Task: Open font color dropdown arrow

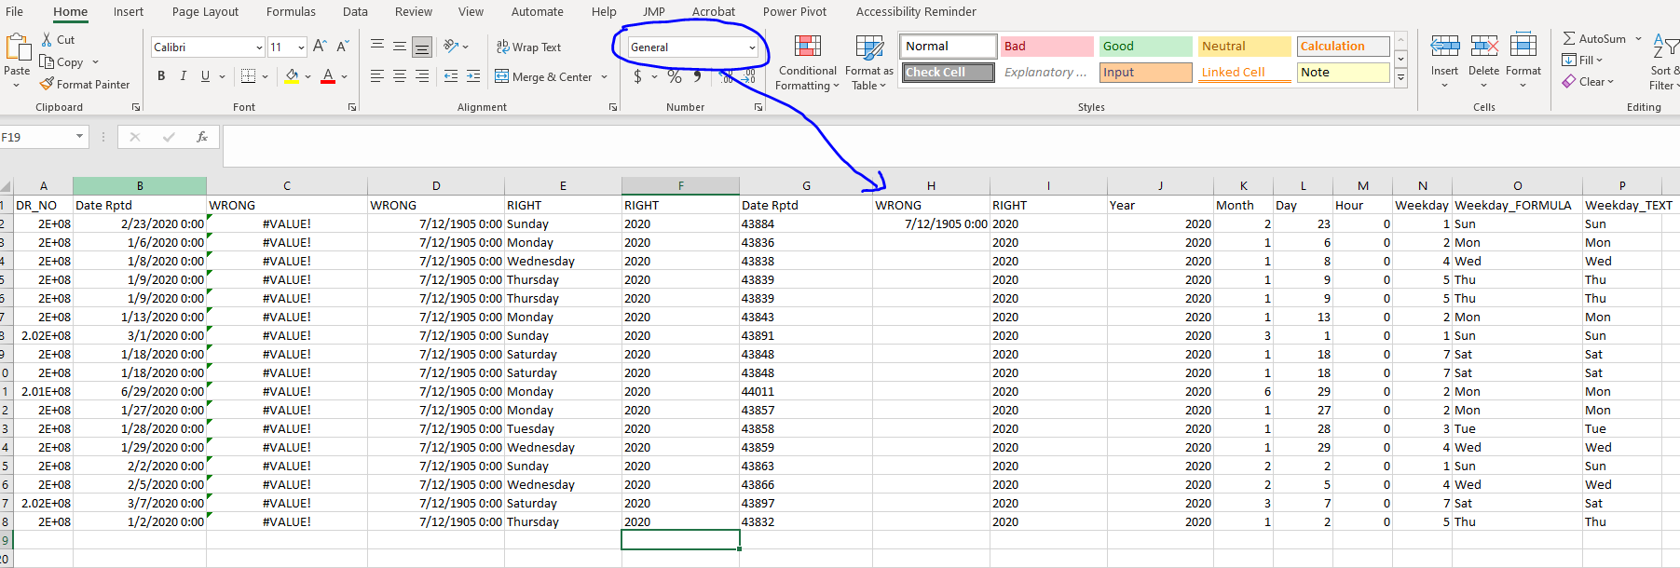Action: 344,76
